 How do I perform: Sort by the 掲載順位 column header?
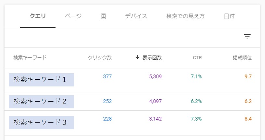click(242, 57)
